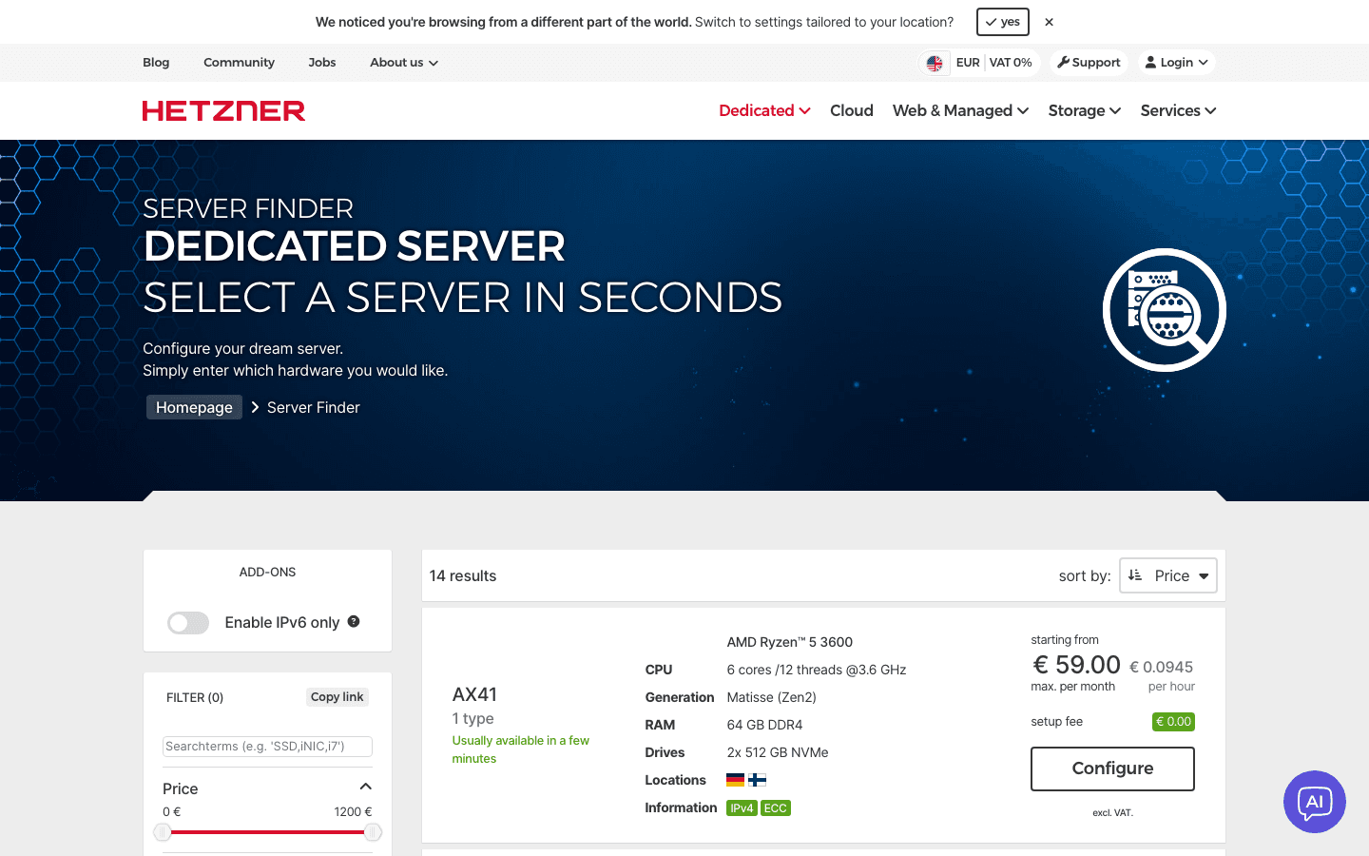Click the minimum price slider handle

pos(163,832)
